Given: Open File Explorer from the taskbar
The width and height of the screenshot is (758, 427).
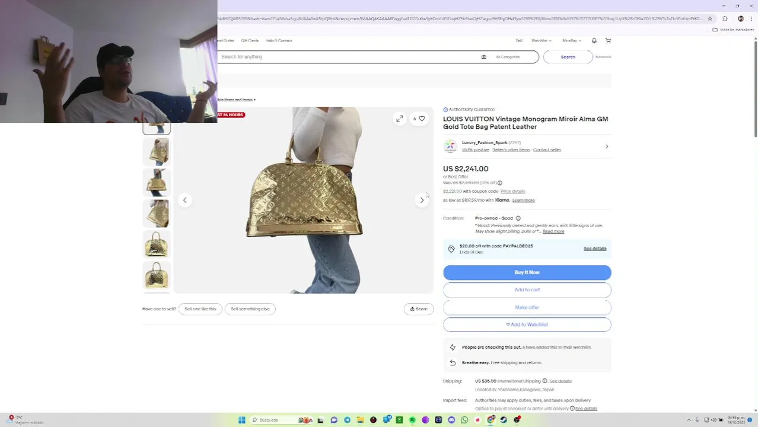Looking at the screenshot, I should coord(360,420).
